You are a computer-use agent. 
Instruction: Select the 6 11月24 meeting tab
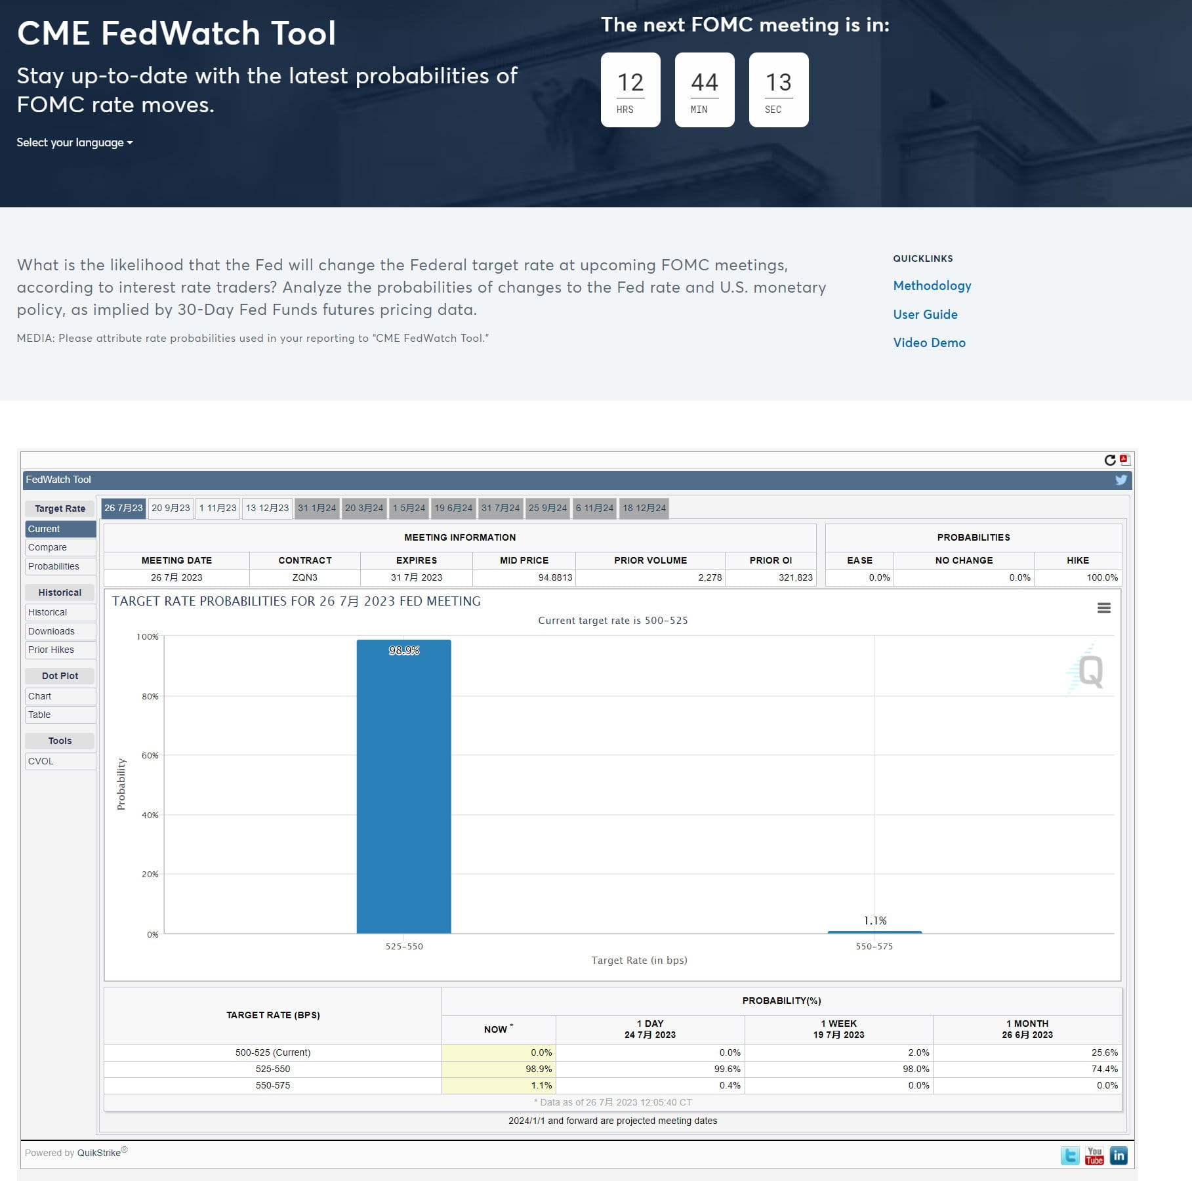(x=594, y=508)
